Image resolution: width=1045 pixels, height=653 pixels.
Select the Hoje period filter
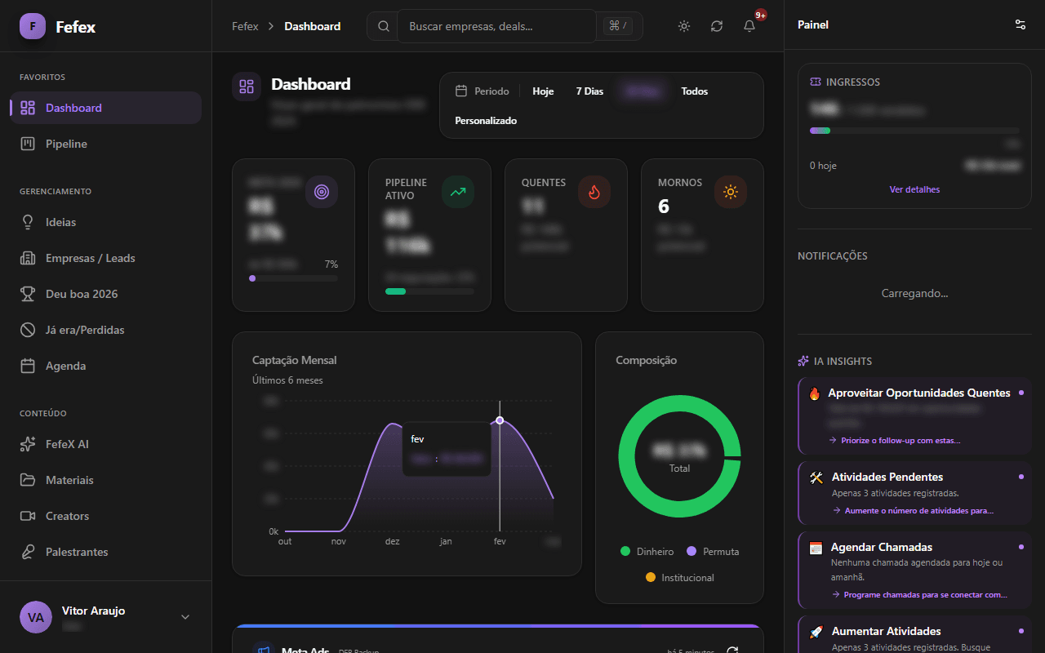[543, 91]
